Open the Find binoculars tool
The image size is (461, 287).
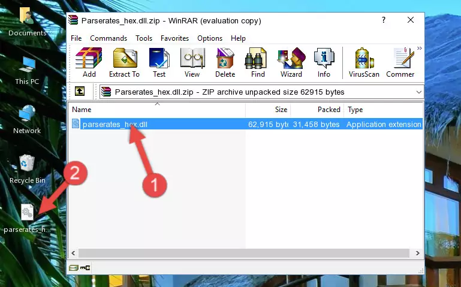[258, 62]
